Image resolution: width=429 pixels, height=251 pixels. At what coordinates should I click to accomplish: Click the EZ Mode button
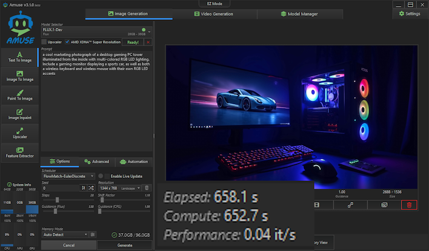click(x=215, y=4)
